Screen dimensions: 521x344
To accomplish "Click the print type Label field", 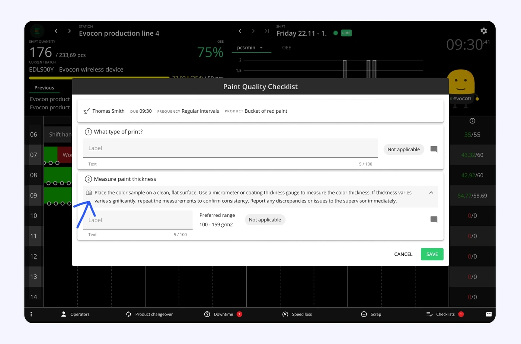I will coord(230,148).
